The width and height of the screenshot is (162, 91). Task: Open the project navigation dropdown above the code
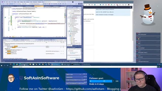tap(13, 7)
